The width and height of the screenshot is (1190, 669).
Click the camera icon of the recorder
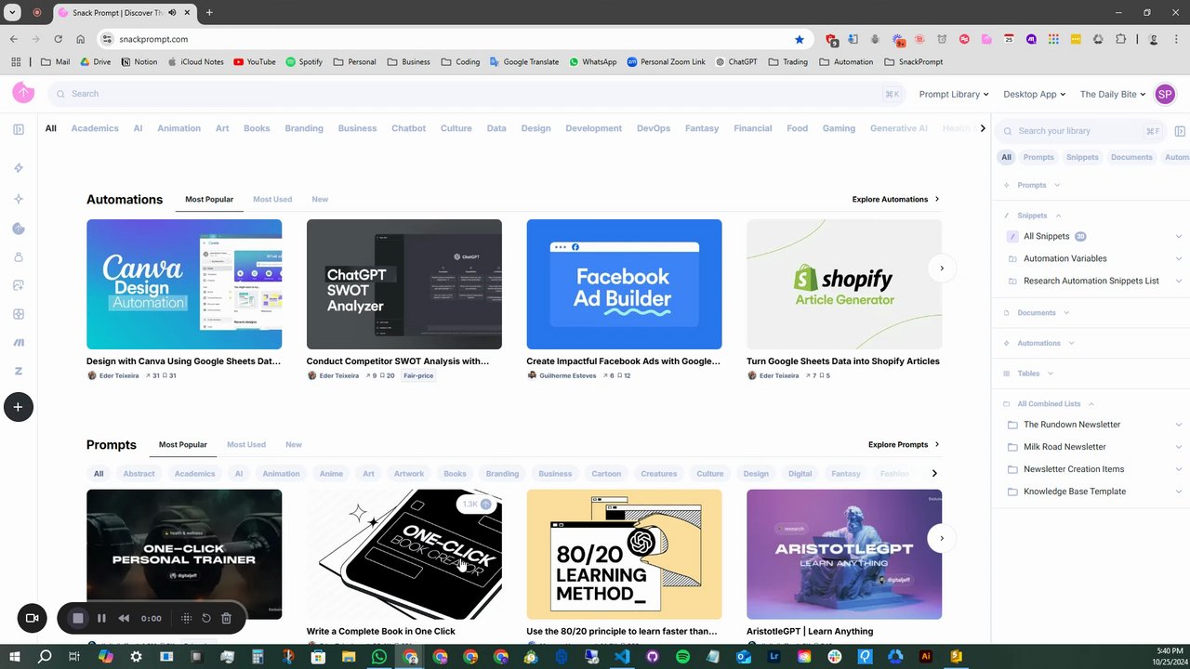(x=32, y=618)
